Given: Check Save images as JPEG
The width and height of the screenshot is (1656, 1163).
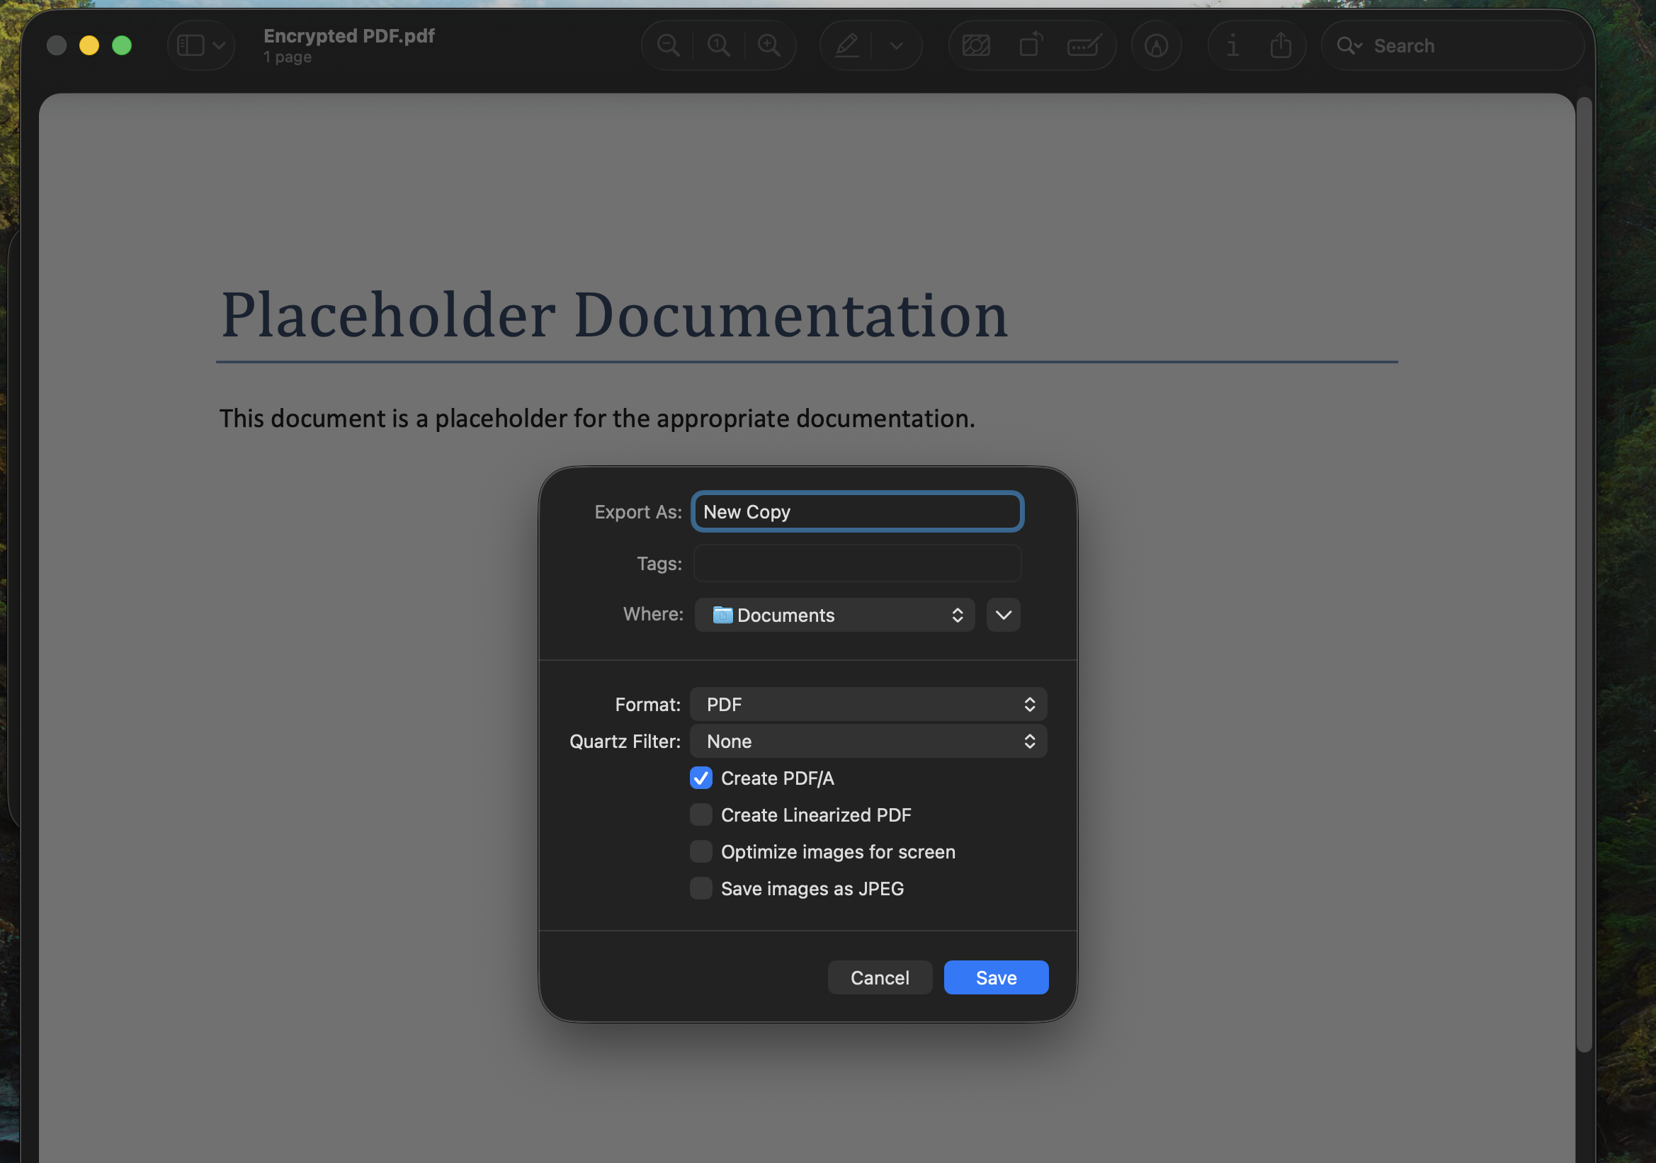Looking at the screenshot, I should 701,888.
